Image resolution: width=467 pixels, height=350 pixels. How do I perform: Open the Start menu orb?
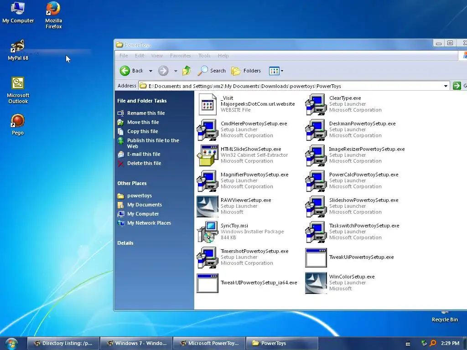[x=11, y=344]
